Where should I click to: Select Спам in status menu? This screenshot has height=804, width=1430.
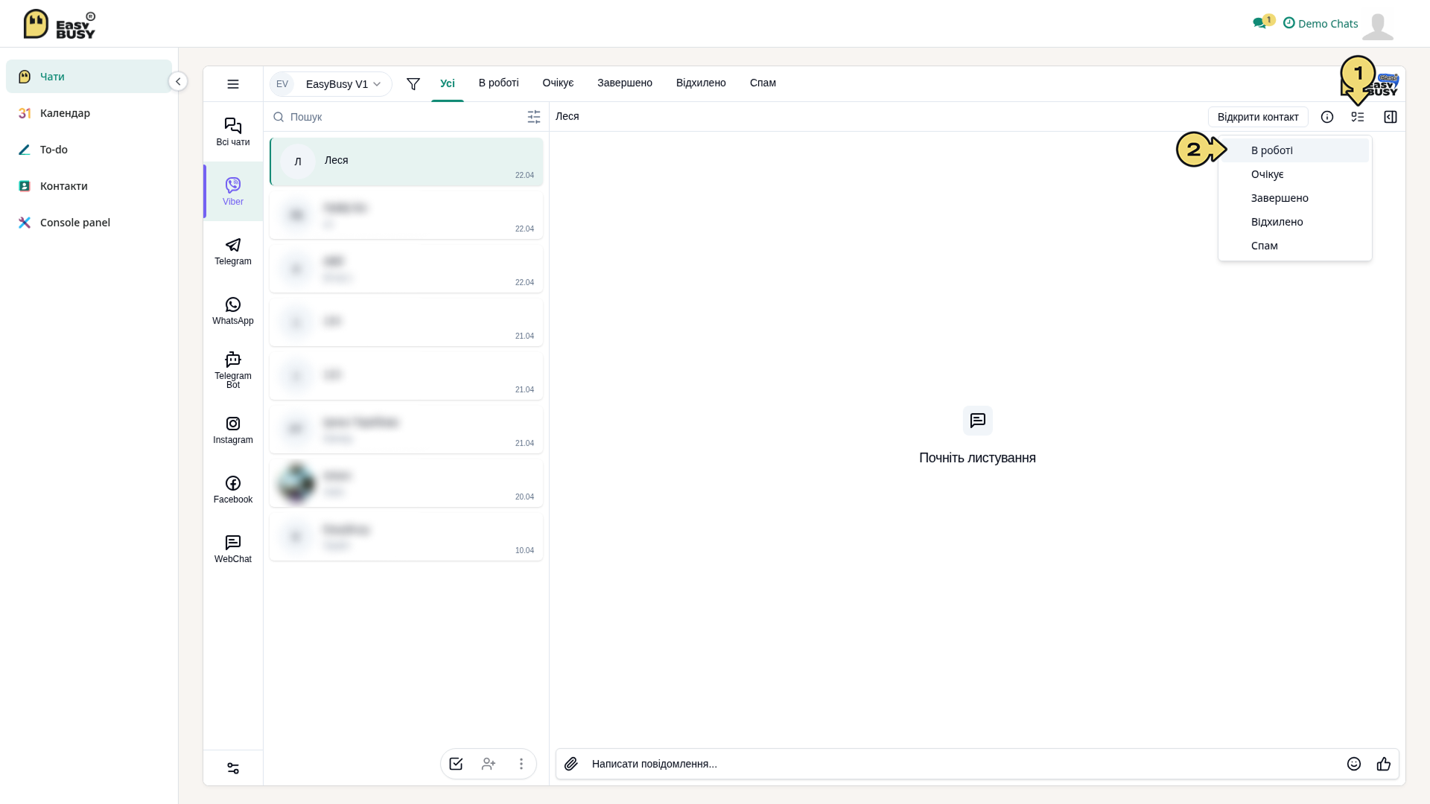tap(1295, 246)
